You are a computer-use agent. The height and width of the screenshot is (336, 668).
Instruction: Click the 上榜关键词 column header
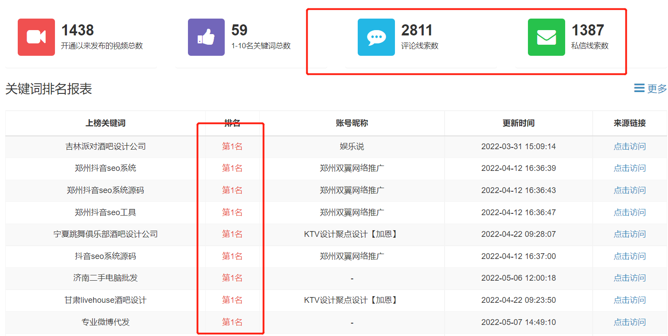(x=105, y=123)
